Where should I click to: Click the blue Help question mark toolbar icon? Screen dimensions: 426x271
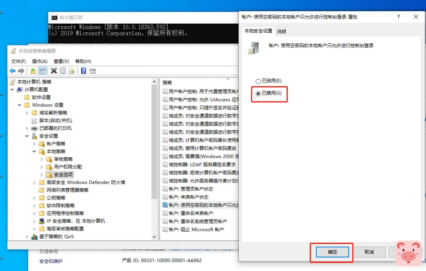click(84, 71)
